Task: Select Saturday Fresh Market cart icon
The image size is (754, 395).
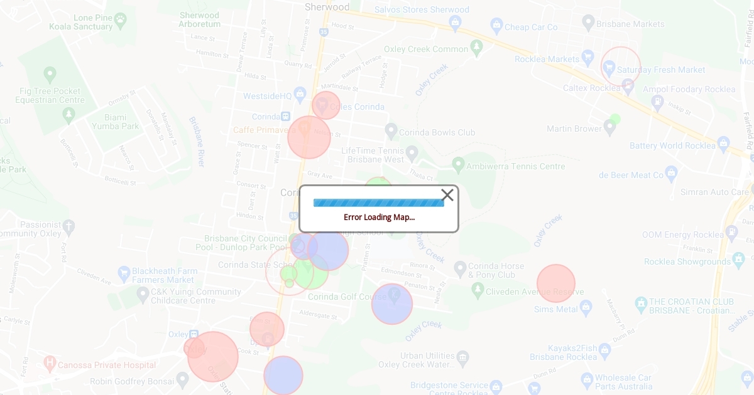Action: 609,67
